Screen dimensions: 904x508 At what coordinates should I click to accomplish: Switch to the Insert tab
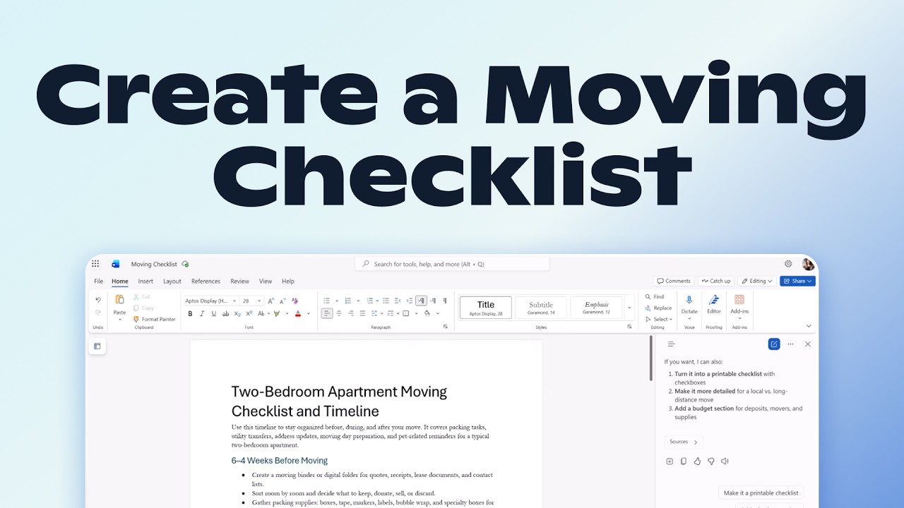click(145, 282)
